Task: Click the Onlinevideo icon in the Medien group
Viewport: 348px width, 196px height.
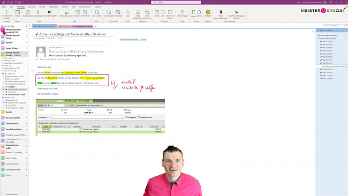Action: pyautogui.click(x=97, y=14)
